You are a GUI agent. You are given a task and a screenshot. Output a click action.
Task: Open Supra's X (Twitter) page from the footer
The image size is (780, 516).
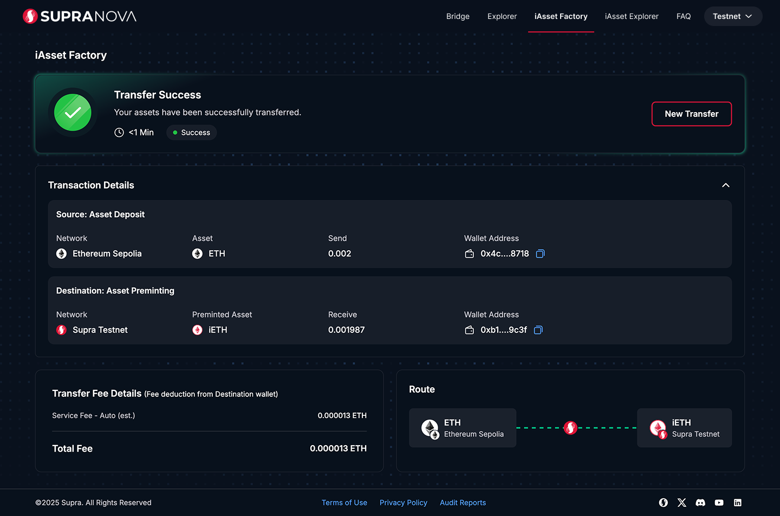click(682, 502)
